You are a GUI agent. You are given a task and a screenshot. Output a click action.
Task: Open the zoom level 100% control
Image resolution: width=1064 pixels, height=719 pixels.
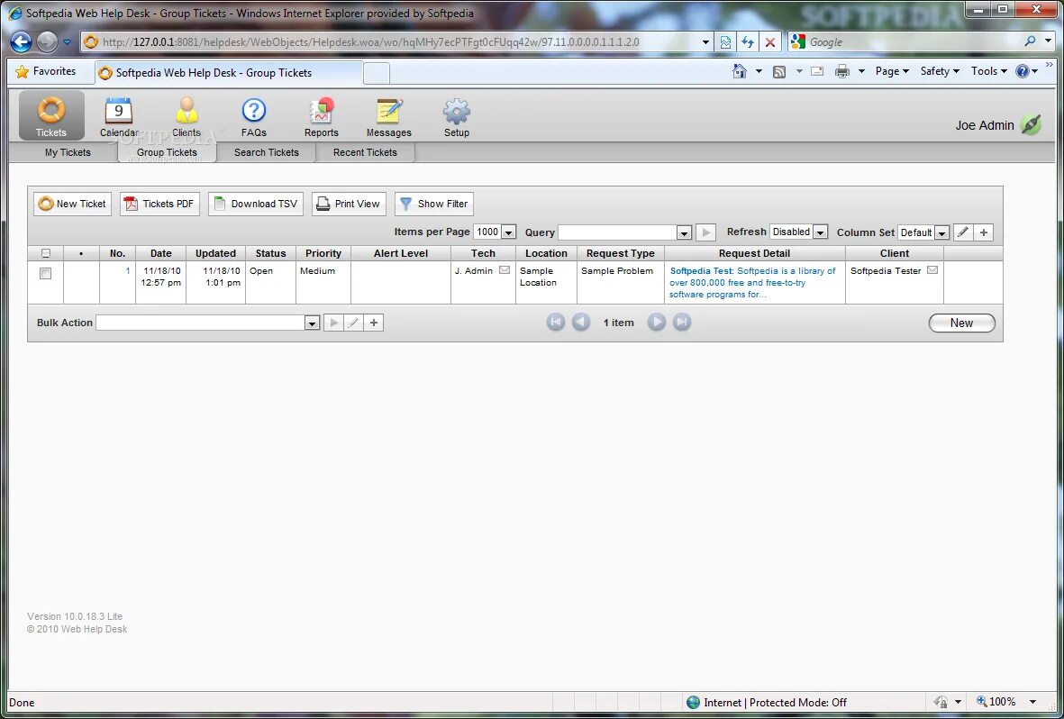tap(1007, 702)
